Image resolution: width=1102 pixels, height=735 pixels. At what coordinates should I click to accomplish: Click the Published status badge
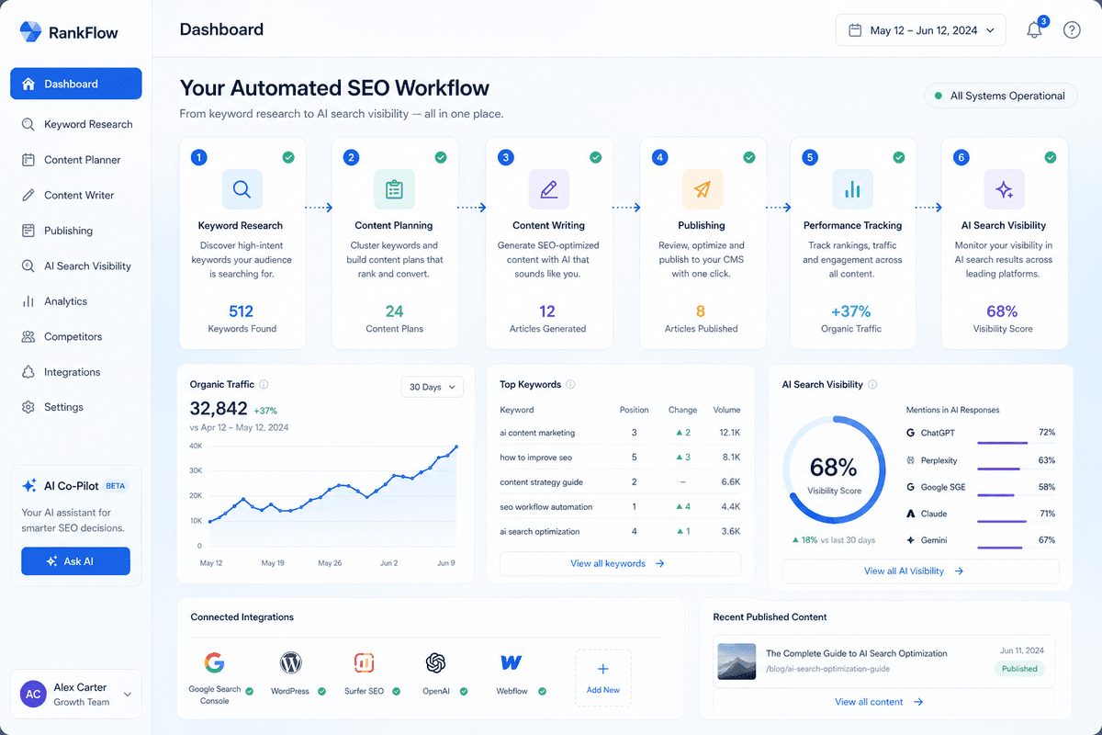[1019, 669]
